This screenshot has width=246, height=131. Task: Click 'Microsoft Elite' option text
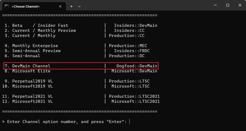(x=31, y=71)
